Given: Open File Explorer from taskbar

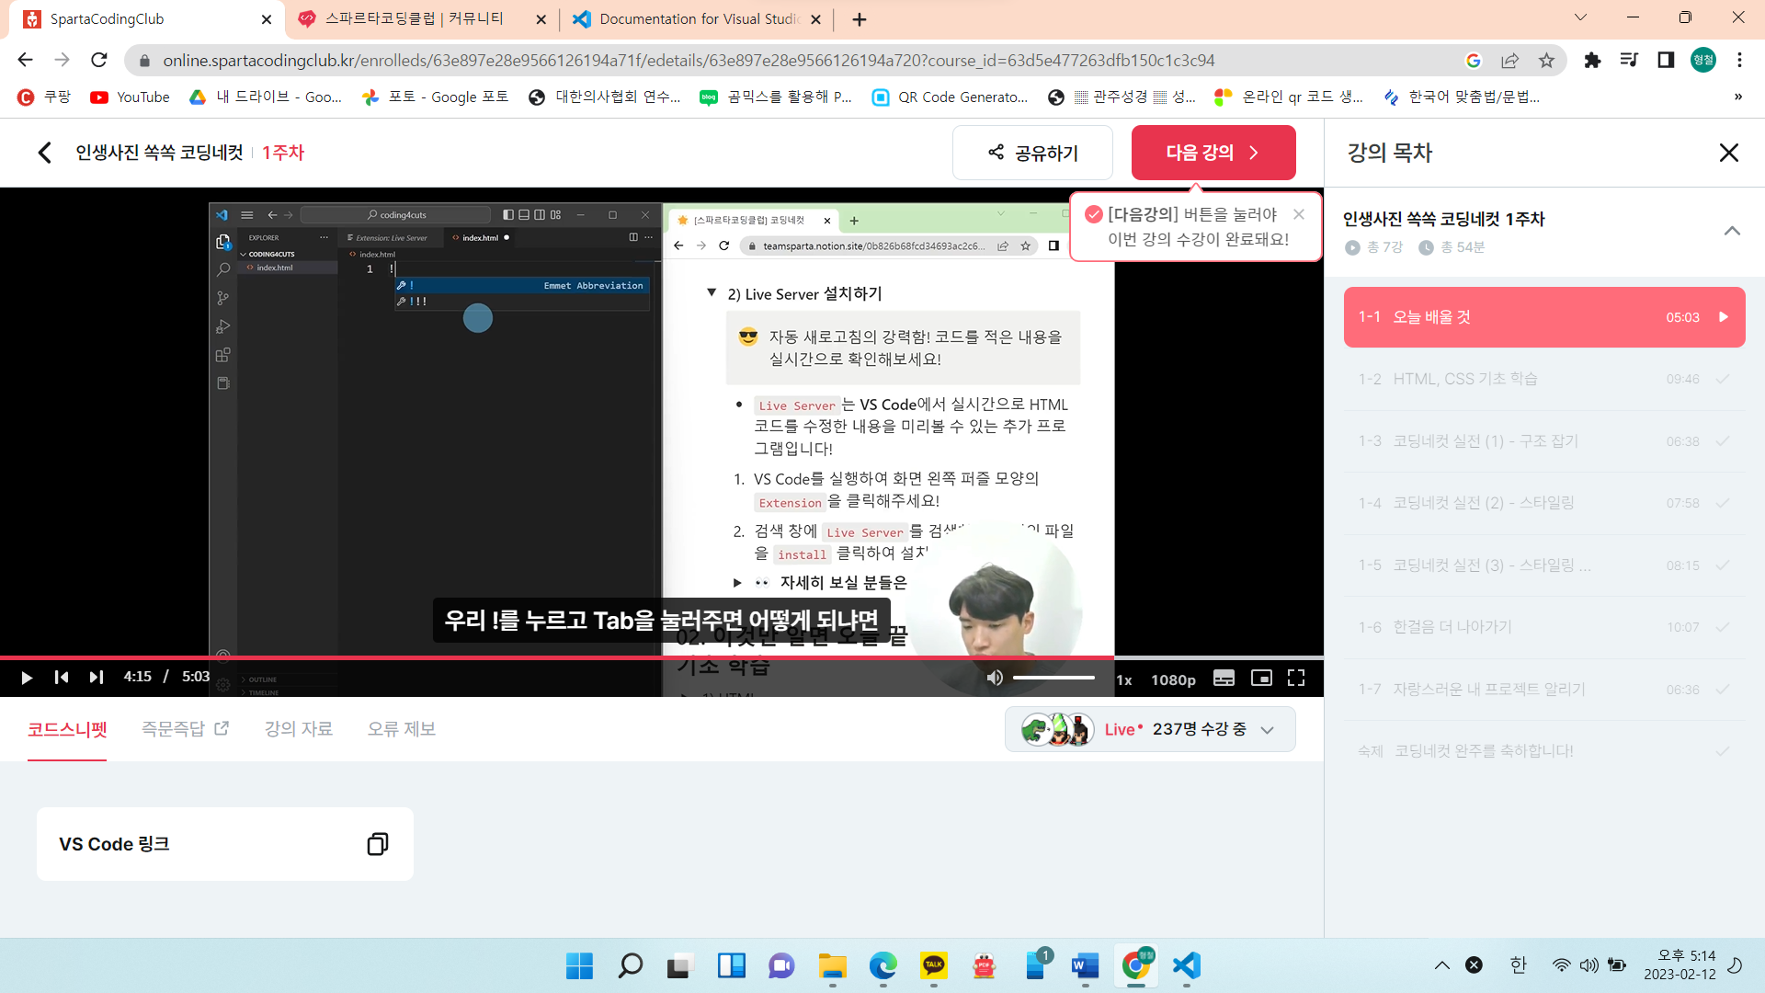Looking at the screenshot, I should click(832, 965).
